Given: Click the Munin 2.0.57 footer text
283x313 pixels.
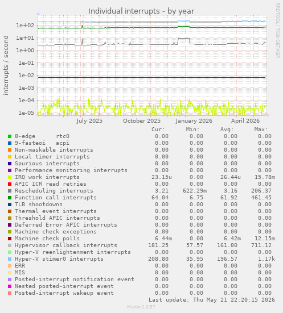Looking at the screenshot, I should pos(141,307).
